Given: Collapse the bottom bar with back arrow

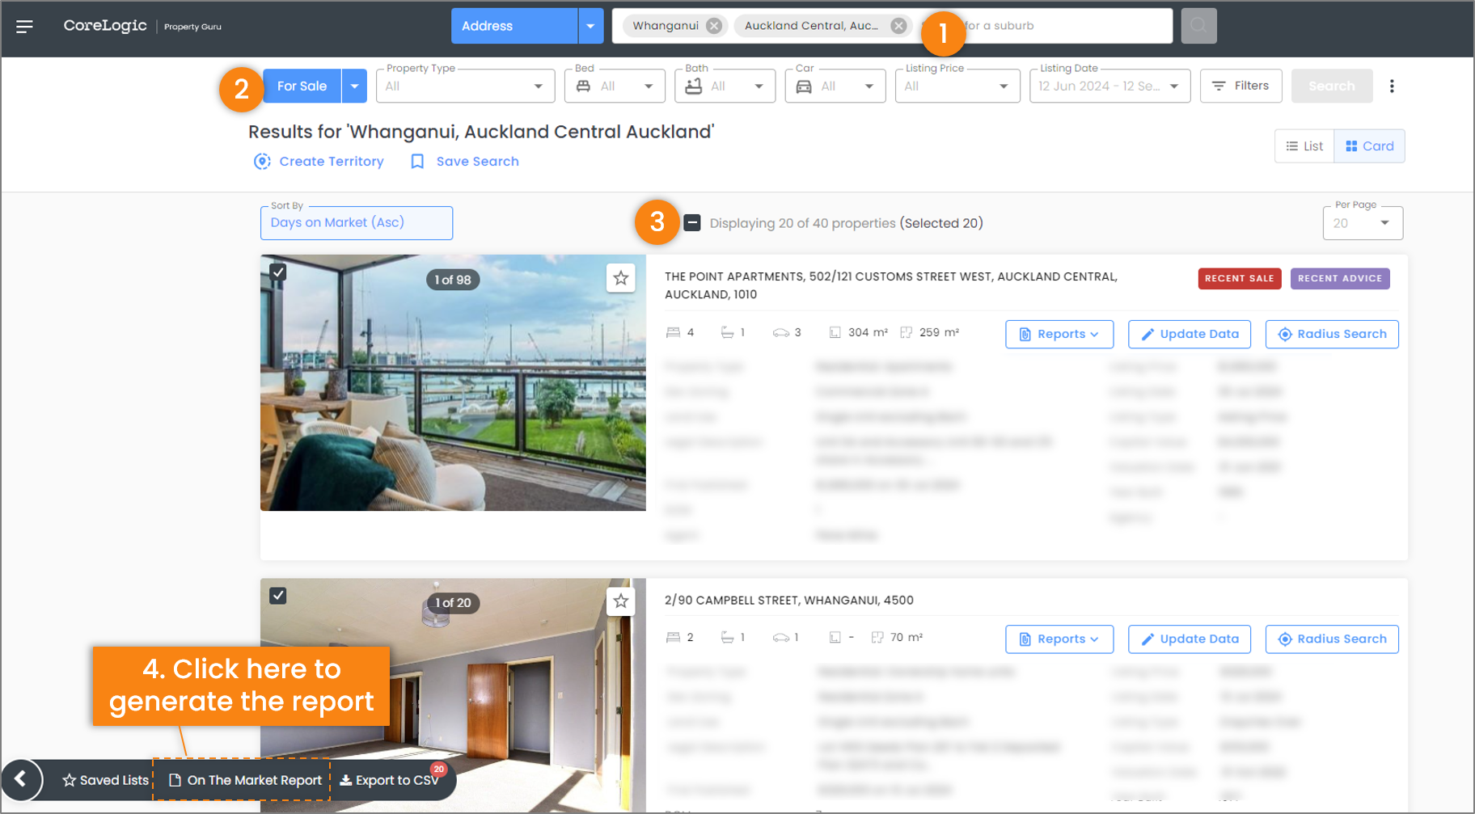Looking at the screenshot, I should pyautogui.click(x=21, y=779).
